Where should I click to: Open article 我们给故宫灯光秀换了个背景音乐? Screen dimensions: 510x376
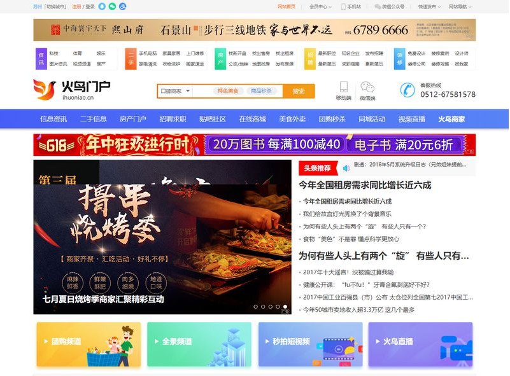click(x=347, y=214)
